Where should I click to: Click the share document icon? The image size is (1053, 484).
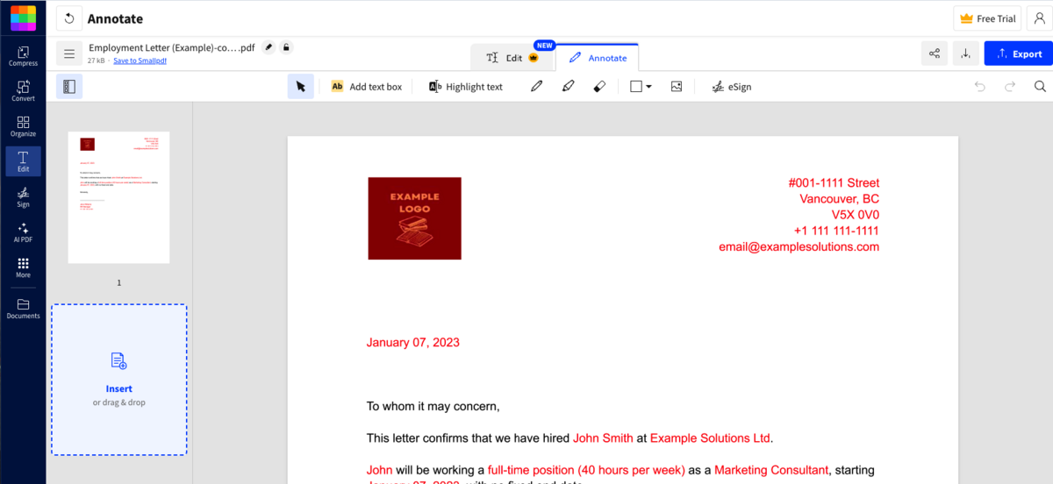pos(935,53)
